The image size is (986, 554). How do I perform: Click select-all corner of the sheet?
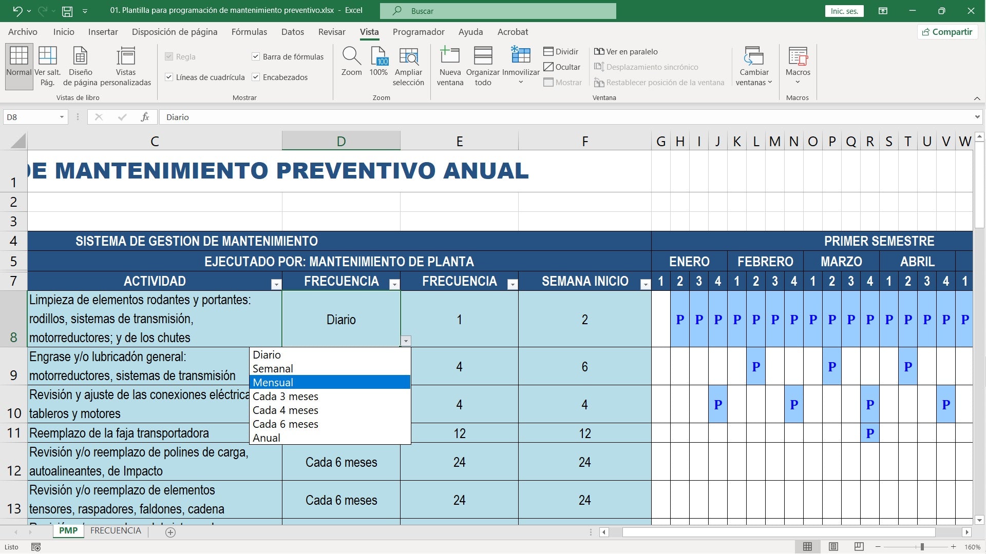(18, 141)
